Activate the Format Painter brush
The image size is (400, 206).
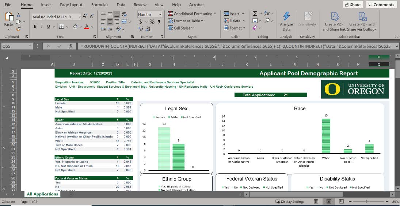(x=19, y=29)
